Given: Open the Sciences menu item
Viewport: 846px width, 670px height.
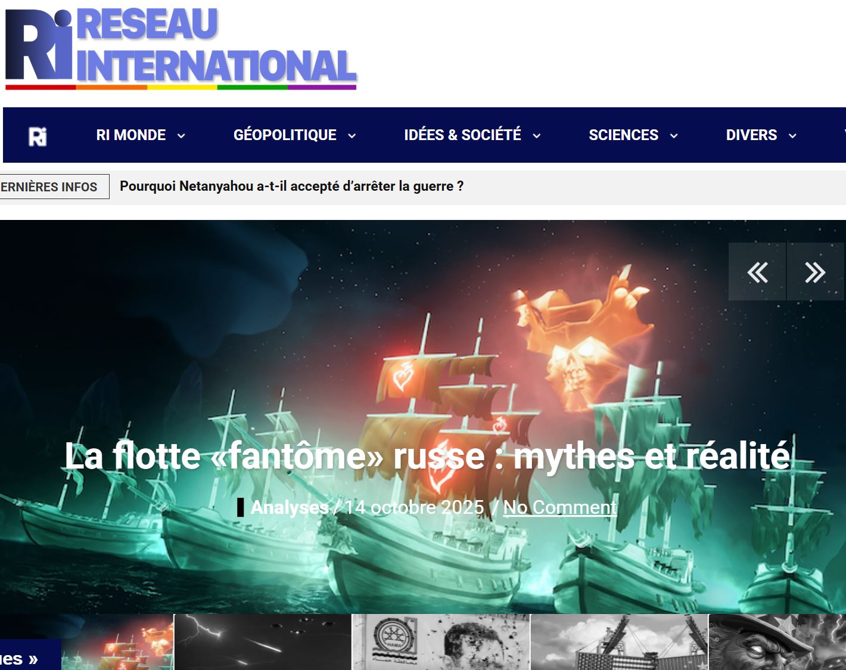Looking at the screenshot, I should (623, 135).
